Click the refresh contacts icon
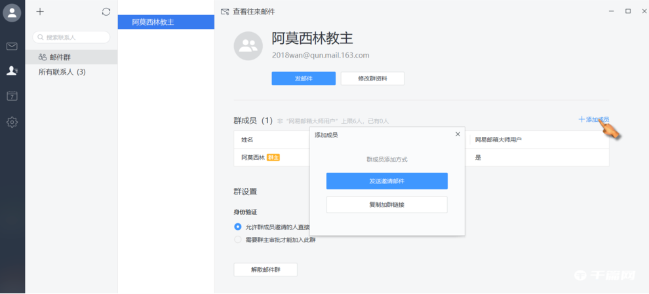The width and height of the screenshot is (649, 294). (106, 12)
